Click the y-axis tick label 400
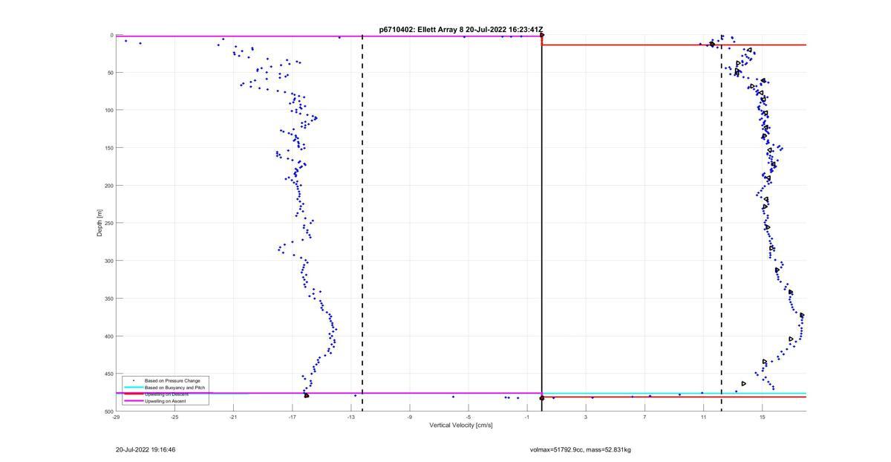This screenshot has width=891, height=462. pos(108,336)
